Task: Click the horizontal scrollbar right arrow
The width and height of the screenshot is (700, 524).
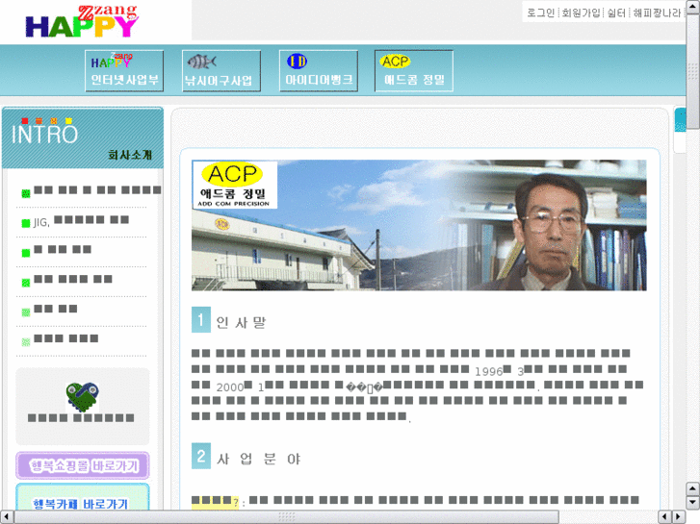Action: tap(679, 517)
